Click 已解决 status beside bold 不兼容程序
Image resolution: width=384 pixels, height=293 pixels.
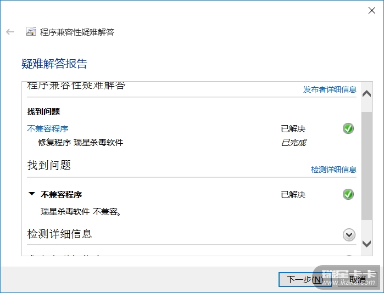coord(293,195)
